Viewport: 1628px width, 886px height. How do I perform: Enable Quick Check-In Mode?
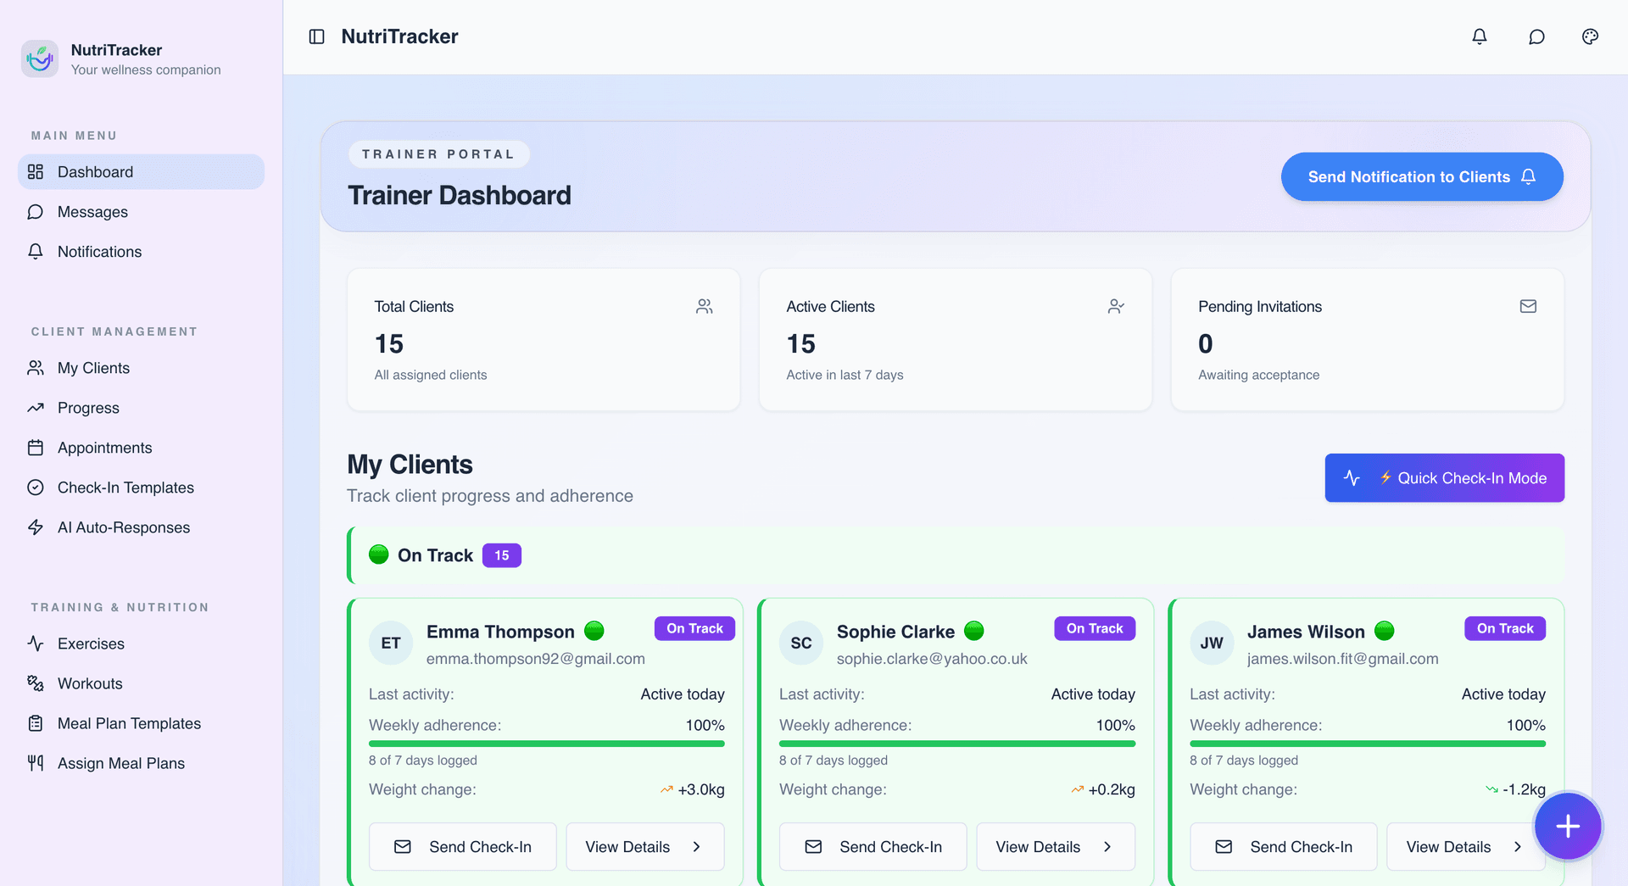coord(1444,477)
